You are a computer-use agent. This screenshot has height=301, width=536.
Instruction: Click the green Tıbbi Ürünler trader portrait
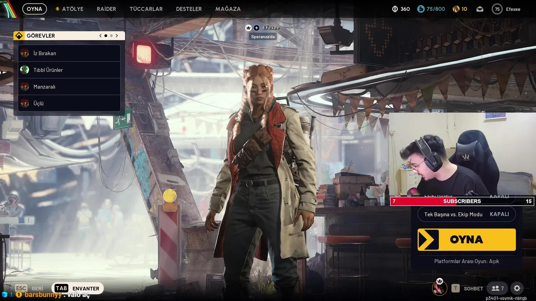(25, 70)
